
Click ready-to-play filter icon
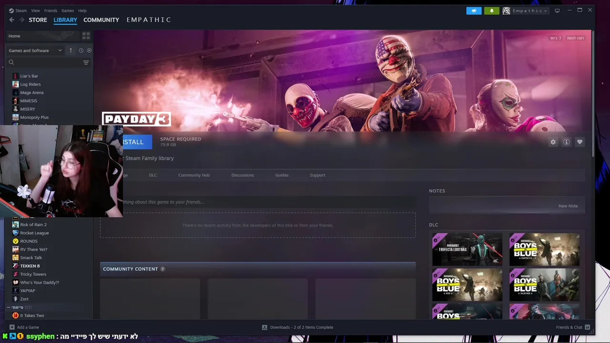pos(89,50)
